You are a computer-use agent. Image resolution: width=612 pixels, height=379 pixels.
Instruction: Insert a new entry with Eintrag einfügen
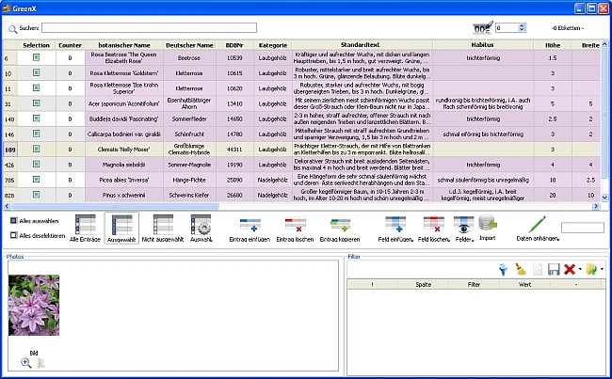coord(250,229)
